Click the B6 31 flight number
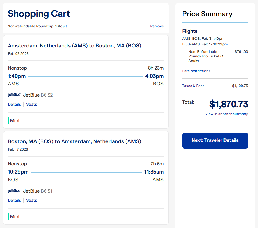Image resolution: width=258 pixels, height=229 pixels. [x=46, y=191]
